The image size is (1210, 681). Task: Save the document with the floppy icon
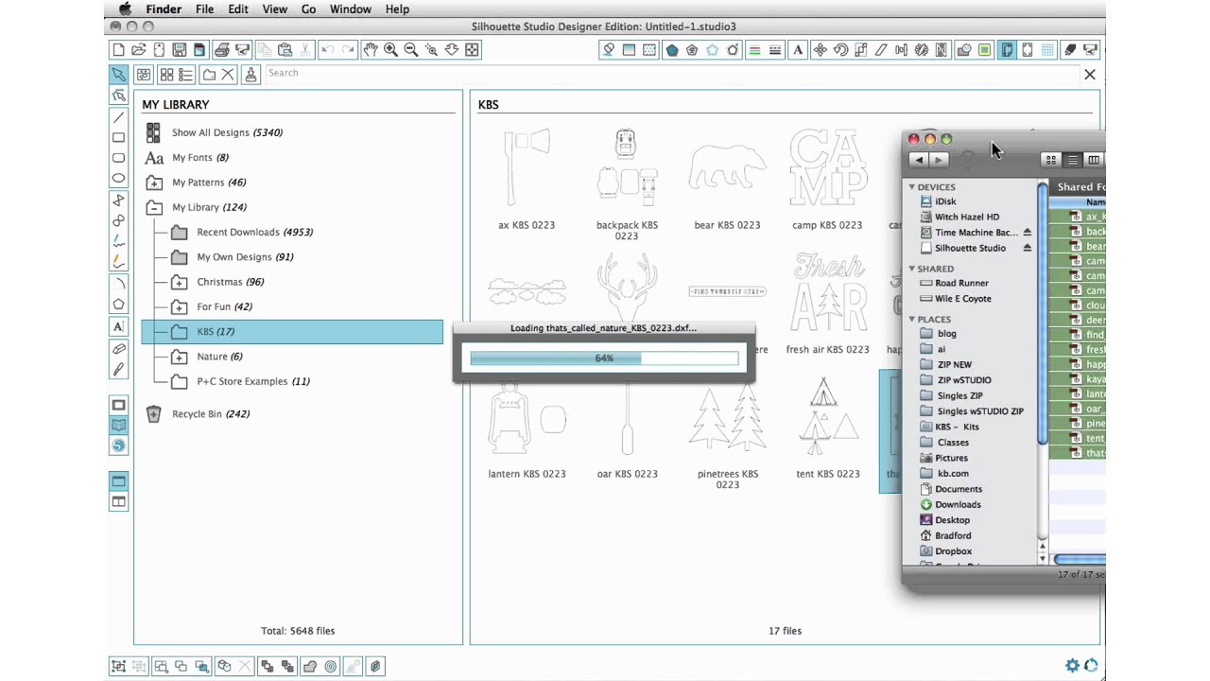179,49
